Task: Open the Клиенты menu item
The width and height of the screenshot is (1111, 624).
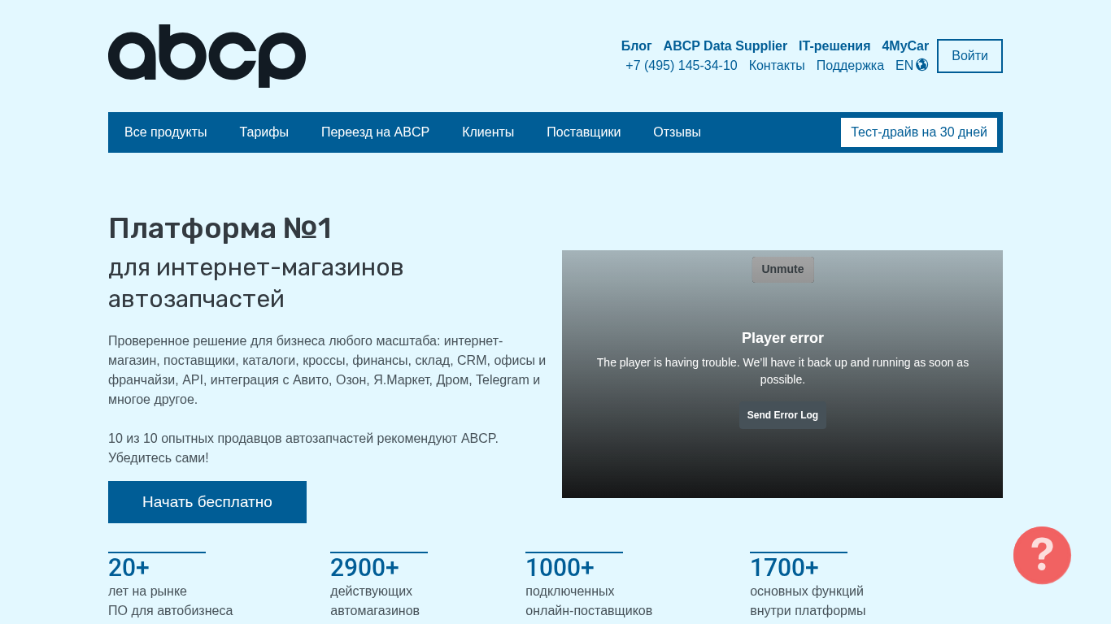Action: coord(488,132)
